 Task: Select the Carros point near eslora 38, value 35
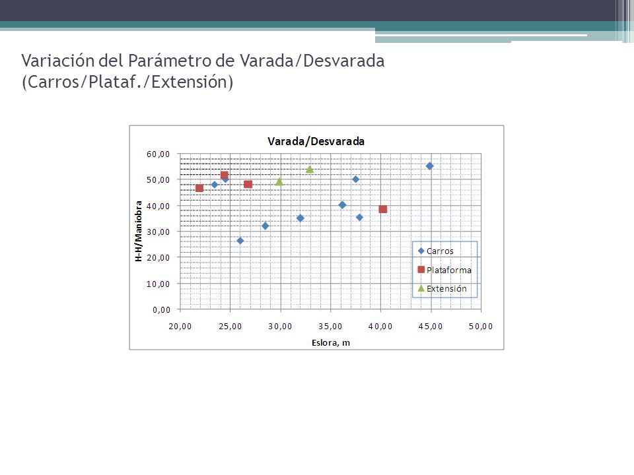[x=359, y=217]
